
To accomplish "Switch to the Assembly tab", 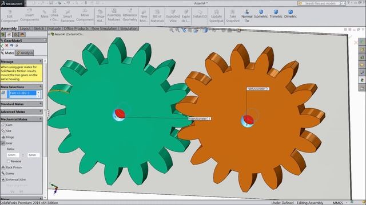I will [9, 28].
